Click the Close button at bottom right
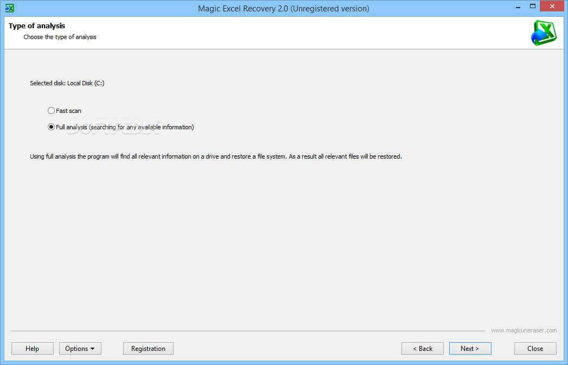 pos(535,348)
